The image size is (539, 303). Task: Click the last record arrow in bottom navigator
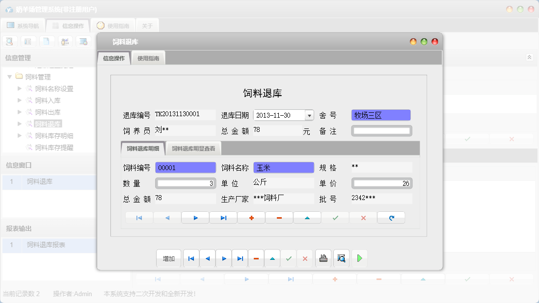pyautogui.click(x=240, y=258)
